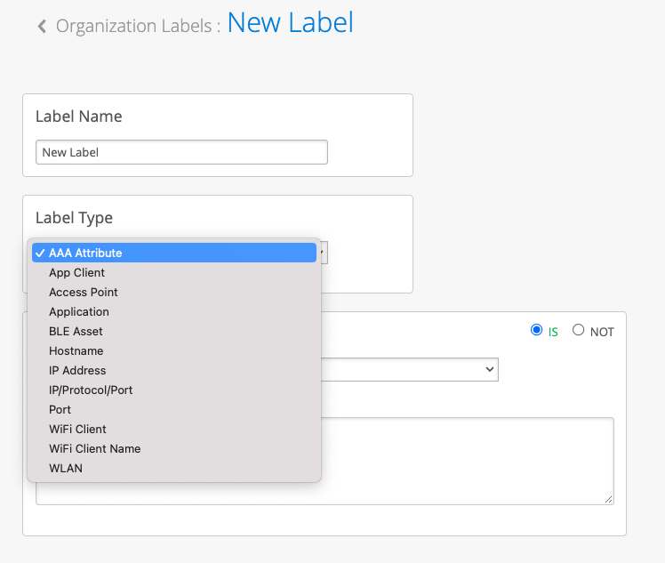Select WiFi Client option
The image size is (665, 563).
click(77, 429)
